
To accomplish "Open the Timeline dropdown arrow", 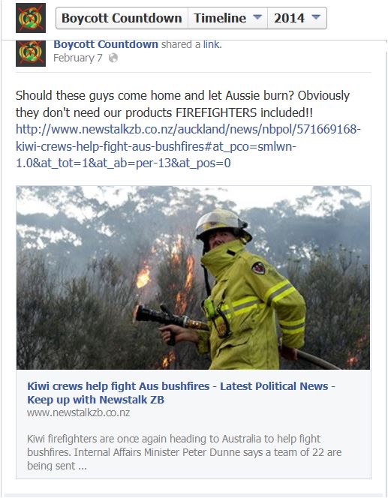I will 257,17.
